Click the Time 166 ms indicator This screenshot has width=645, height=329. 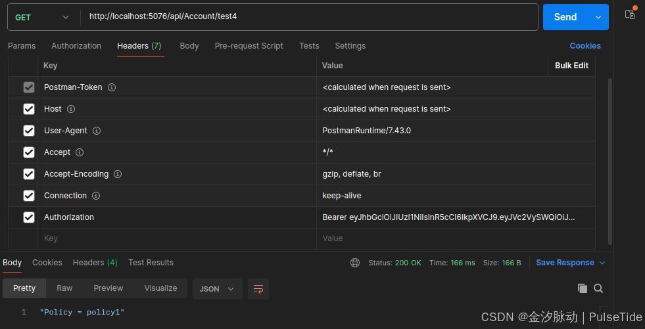point(452,263)
